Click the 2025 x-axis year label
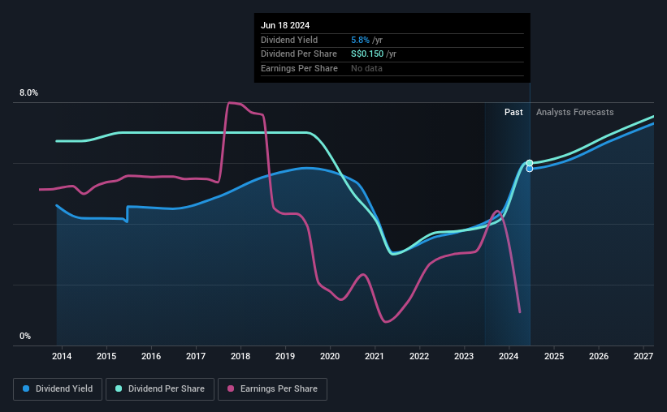 tap(554, 356)
